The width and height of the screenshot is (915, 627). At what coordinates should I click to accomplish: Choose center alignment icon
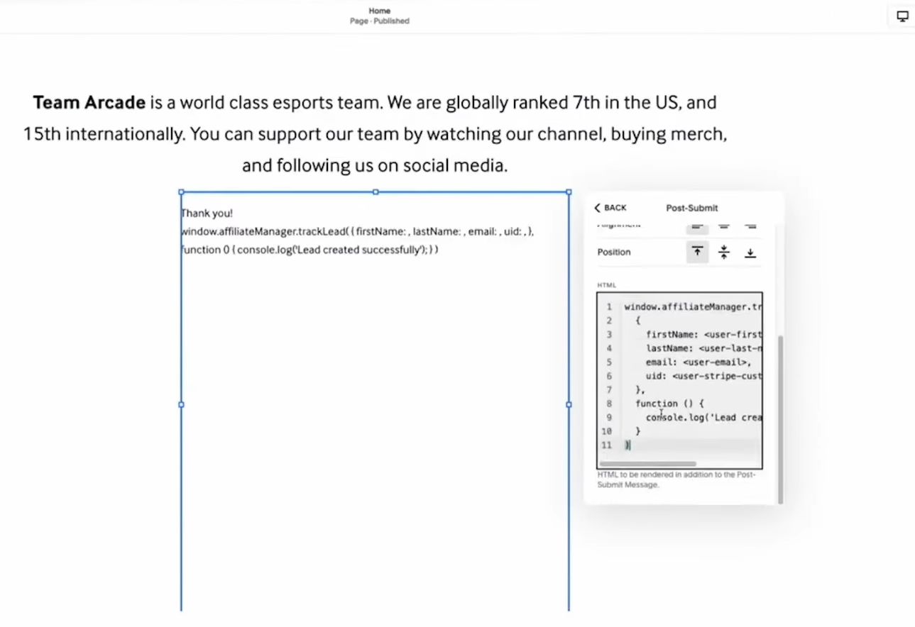(724, 226)
